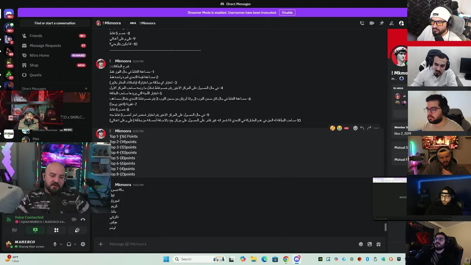The image size is (471, 265).
Task: Deafen with the headphones button
Action: pyautogui.click(x=69, y=244)
